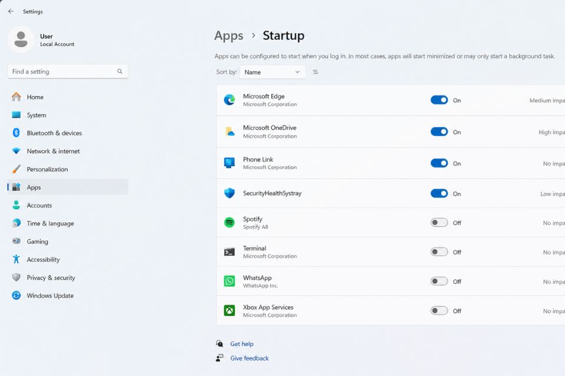The height and width of the screenshot is (376, 565).
Task: Click the Personalization paintbrush icon
Action: tap(16, 169)
